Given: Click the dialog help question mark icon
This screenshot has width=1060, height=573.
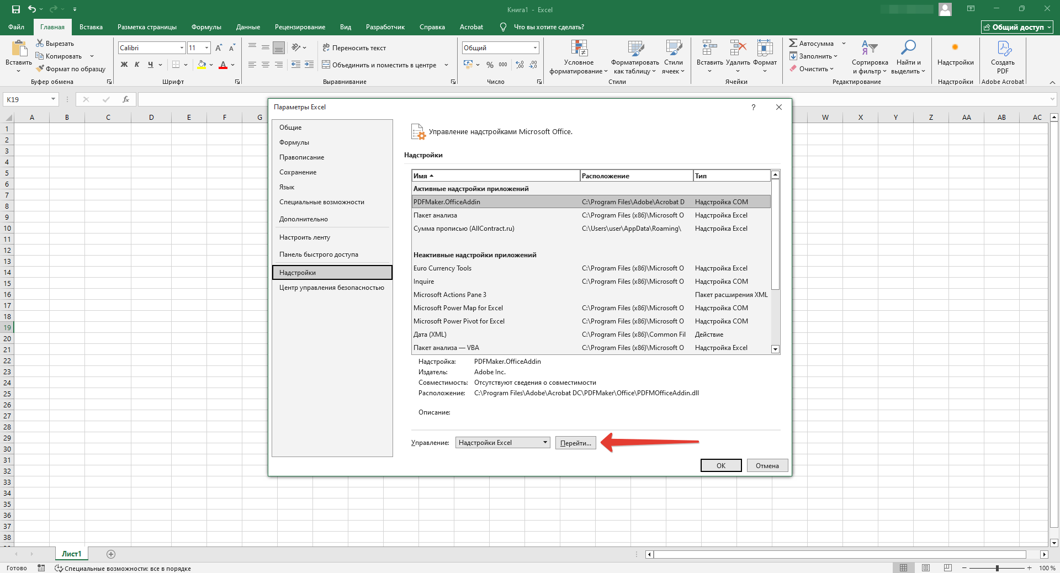Looking at the screenshot, I should coord(753,107).
